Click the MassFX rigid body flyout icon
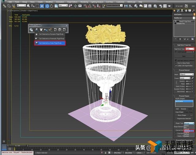The image size is (196, 155). 37,30
